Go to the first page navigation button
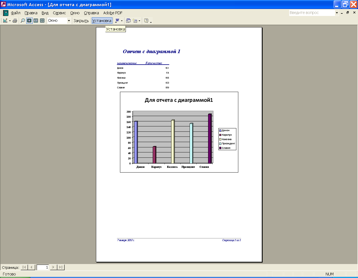The width and height of the screenshot is (358, 278). click(24, 267)
